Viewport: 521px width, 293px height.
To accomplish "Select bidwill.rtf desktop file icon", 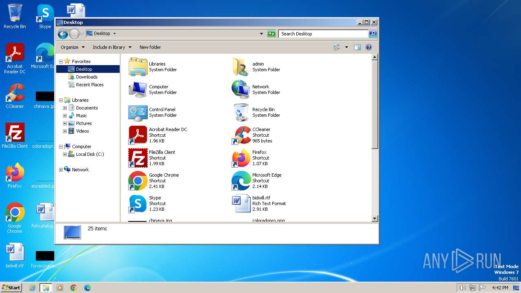I will [15, 256].
